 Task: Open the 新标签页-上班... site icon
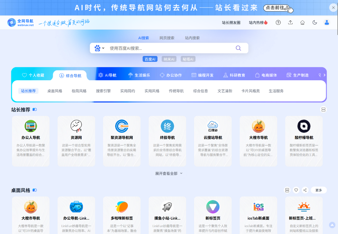point(304,207)
